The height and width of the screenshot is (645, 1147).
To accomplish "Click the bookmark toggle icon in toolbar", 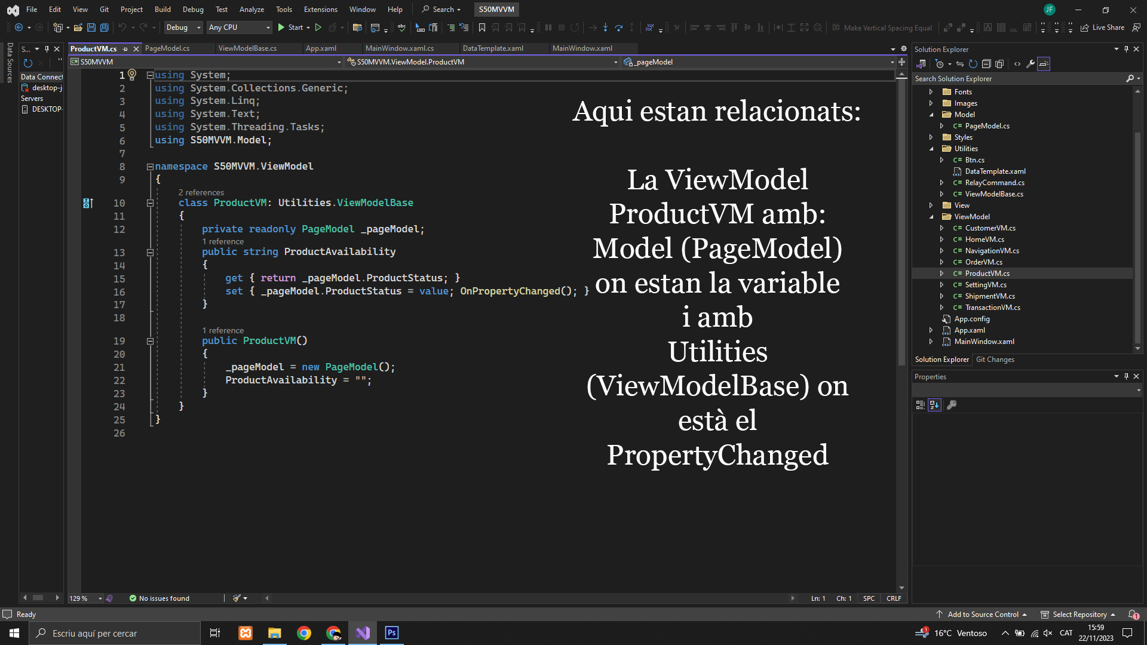I will click(x=482, y=27).
